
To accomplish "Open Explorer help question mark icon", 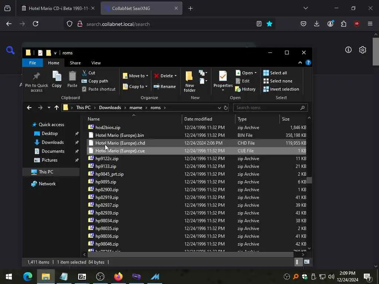I will click(x=308, y=63).
